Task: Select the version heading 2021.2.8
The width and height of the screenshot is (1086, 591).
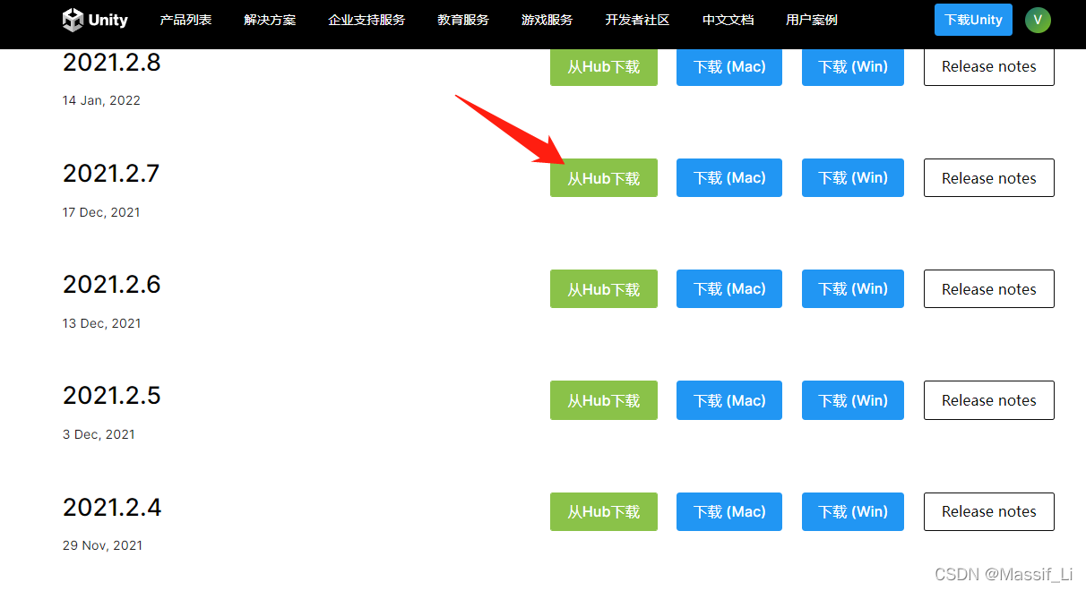Action: (112, 63)
